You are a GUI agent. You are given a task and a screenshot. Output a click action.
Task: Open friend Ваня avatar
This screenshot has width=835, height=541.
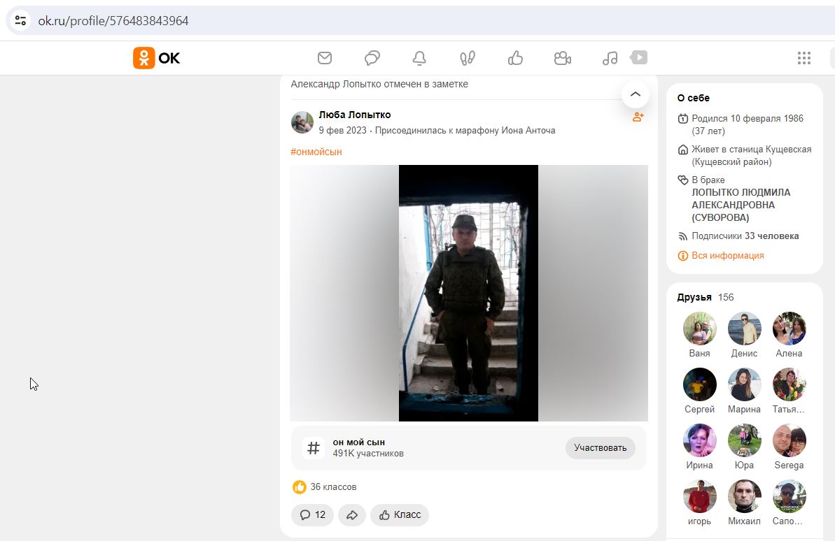coord(700,329)
